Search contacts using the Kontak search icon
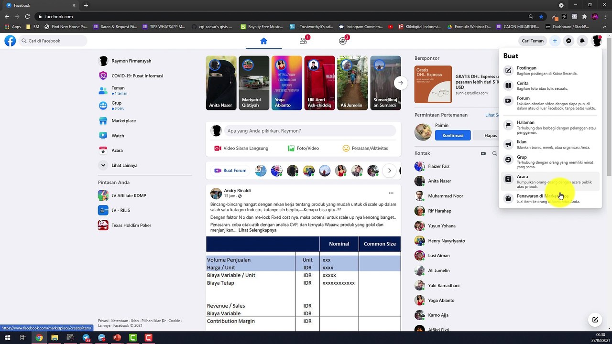The image size is (612, 344). coord(495,153)
